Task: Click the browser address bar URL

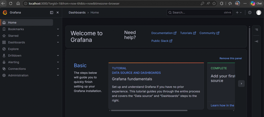Action: click(74, 3)
